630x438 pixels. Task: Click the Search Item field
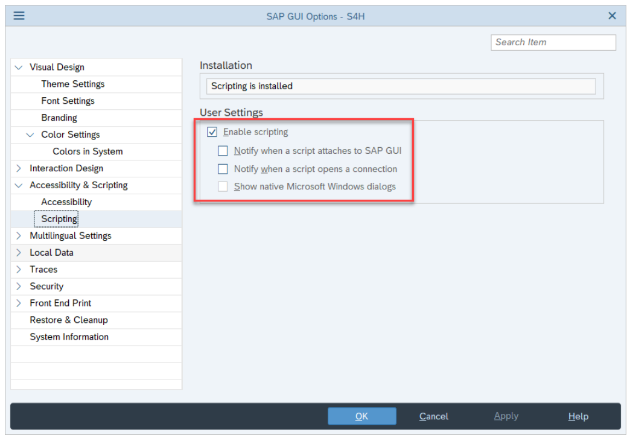point(552,42)
